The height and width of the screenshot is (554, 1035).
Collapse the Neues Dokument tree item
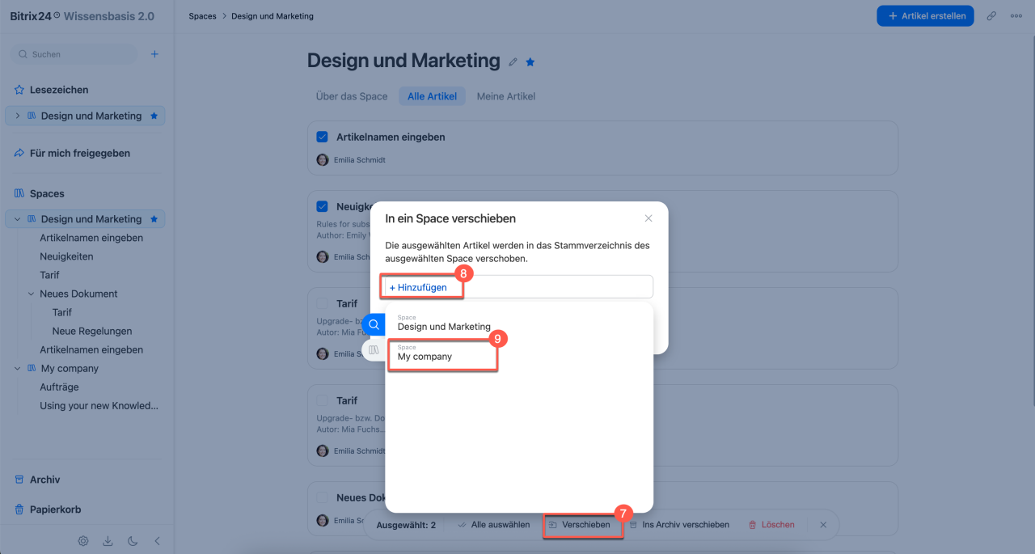click(x=32, y=294)
